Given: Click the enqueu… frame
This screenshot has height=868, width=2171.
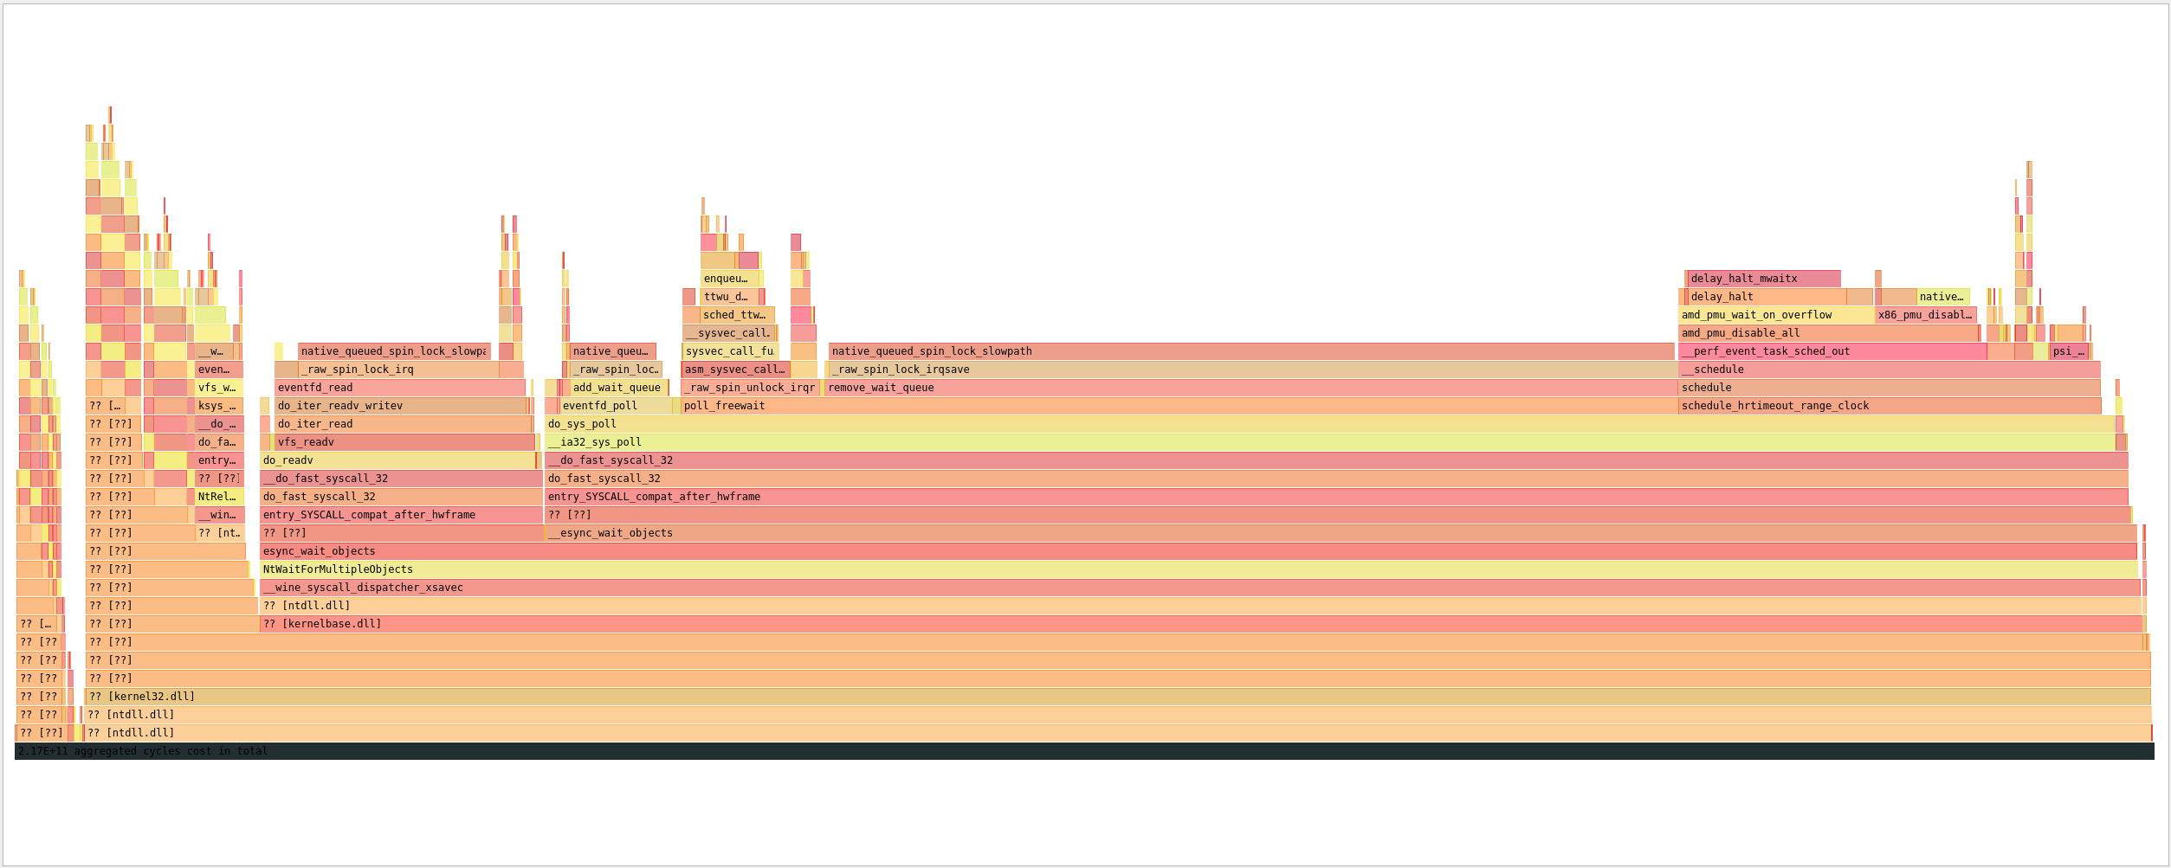Looking at the screenshot, I should pos(729,279).
